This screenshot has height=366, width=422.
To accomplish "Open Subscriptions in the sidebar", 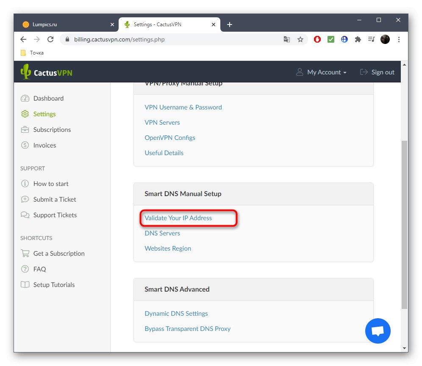I will pyautogui.click(x=52, y=130).
